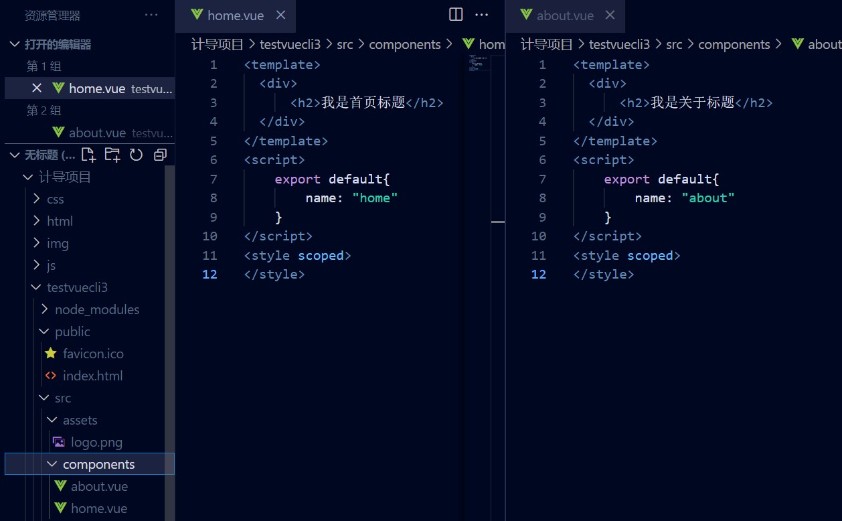This screenshot has height=521, width=842.
Task: Click testvuecli3 in the about.vue breadcrumb
Action: point(620,44)
